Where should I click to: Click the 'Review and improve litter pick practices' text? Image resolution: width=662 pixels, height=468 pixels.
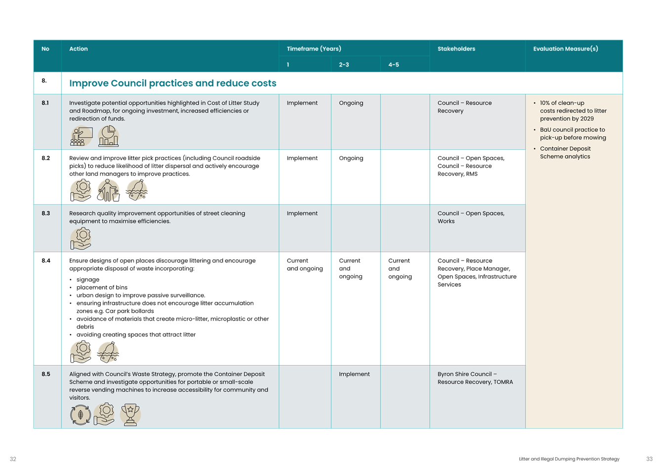[165, 166]
